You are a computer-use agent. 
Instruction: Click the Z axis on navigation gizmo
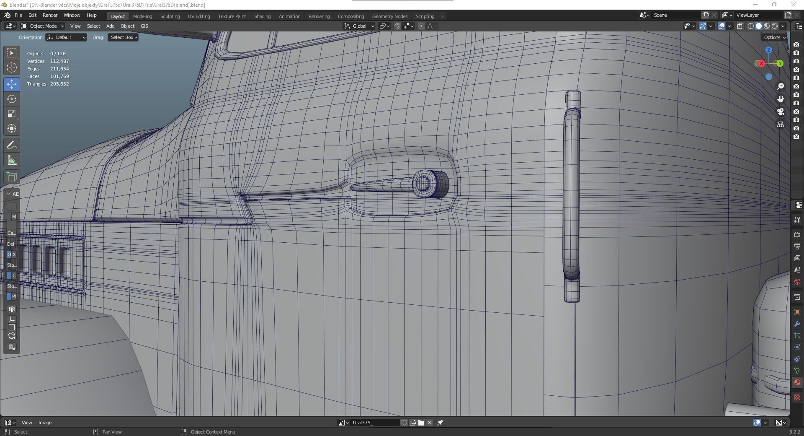[769, 50]
